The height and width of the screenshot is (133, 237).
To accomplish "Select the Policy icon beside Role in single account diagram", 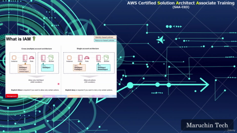I will 80,58.
